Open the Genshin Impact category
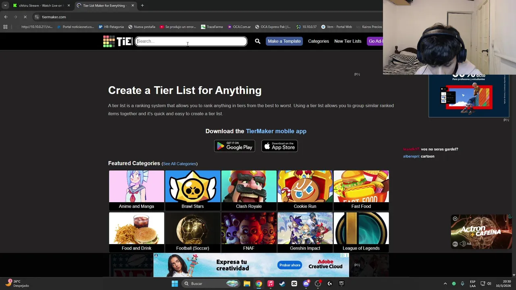 pyautogui.click(x=305, y=232)
